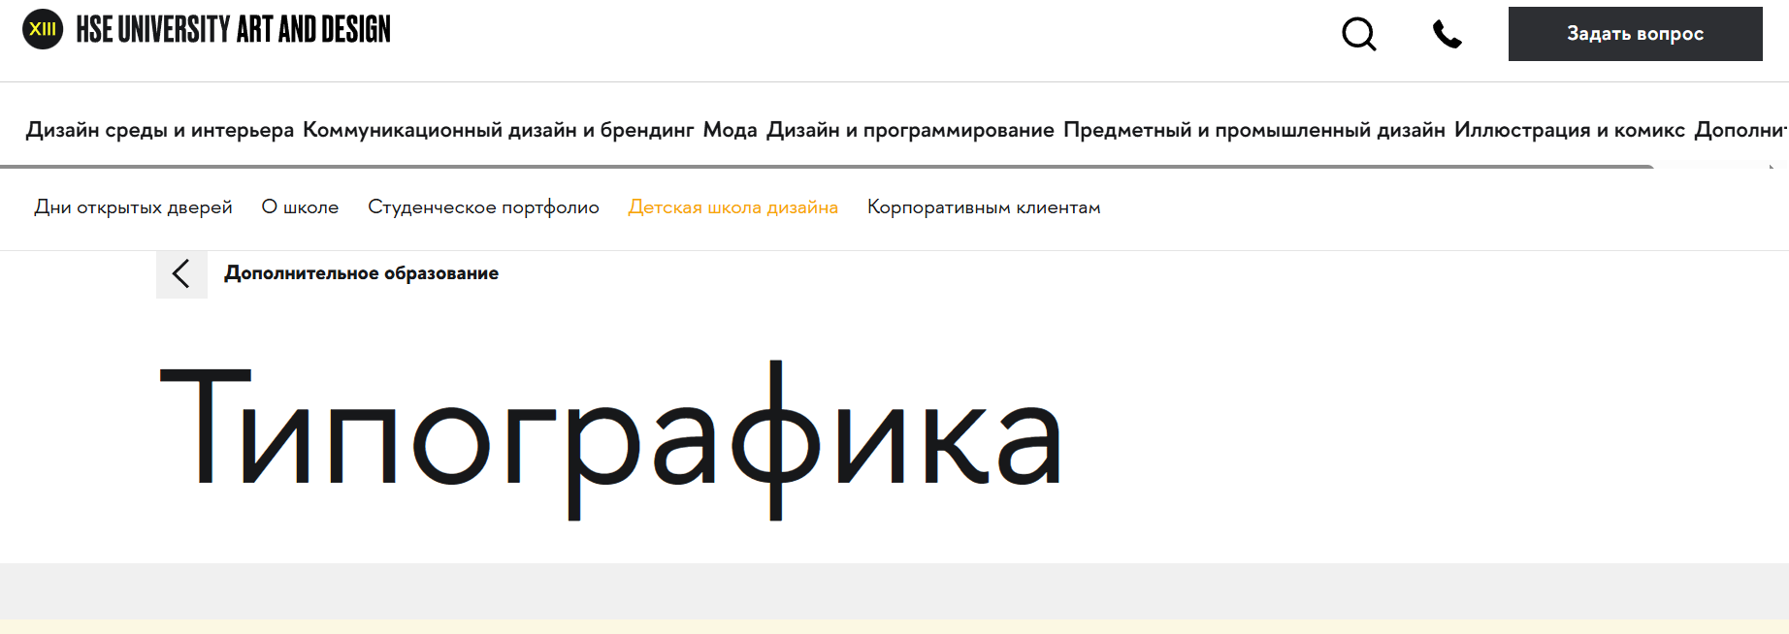Screen dimensions: 1789x634
Task: Click the phone handset icon
Action: pyautogui.click(x=1447, y=35)
